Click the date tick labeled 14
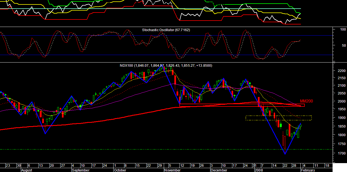Screen dimensions: 347x172 (x=275, y=166)
